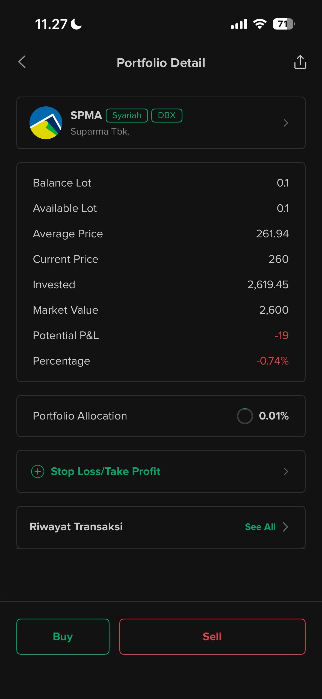Viewport: 322px width, 699px height.
Task: Open SPMA stock details chevron
Action: pos(286,123)
